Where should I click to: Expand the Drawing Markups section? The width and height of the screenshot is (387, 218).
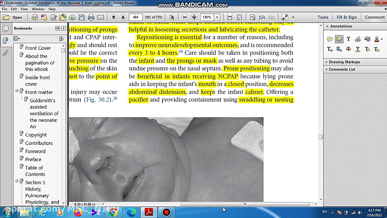pyautogui.click(x=344, y=62)
